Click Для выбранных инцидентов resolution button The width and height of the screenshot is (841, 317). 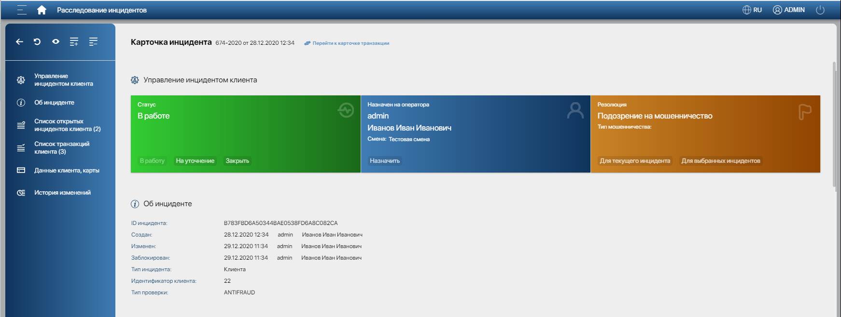click(721, 161)
